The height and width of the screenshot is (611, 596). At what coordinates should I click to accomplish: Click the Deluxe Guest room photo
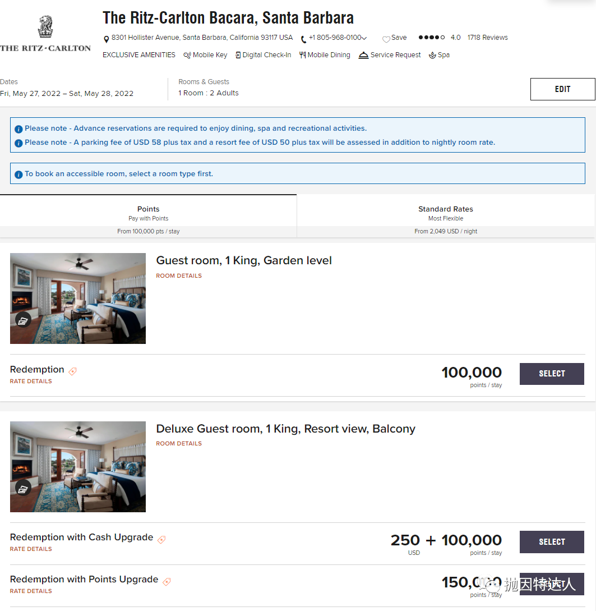point(78,466)
